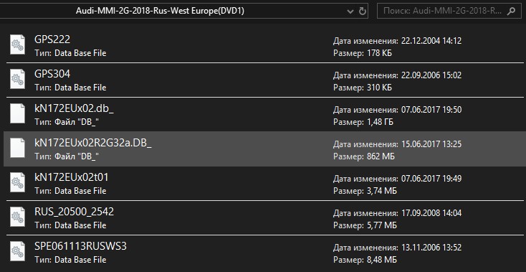Viewport: 526px width, 272px height.
Task: Click the kN172EUx02t01 gear file icon
Action: (17, 182)
